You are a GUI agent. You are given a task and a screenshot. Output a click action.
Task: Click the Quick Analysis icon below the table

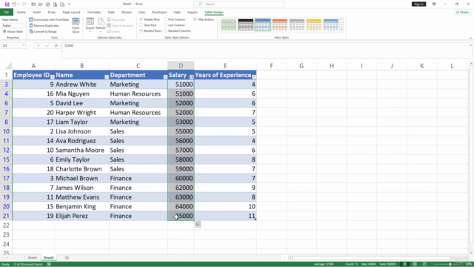[x=198, y=224]
